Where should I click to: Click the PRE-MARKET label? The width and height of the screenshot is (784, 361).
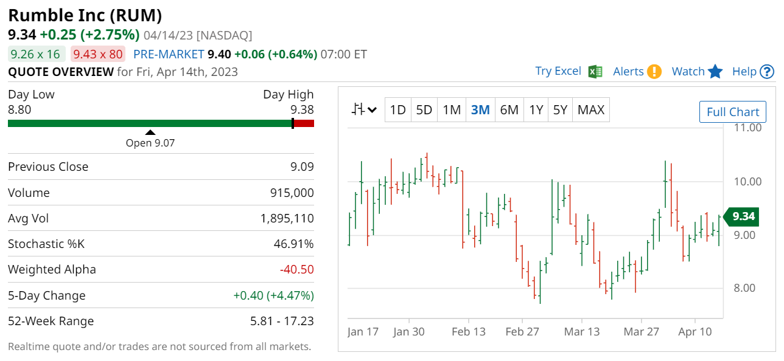pos(169,54)
